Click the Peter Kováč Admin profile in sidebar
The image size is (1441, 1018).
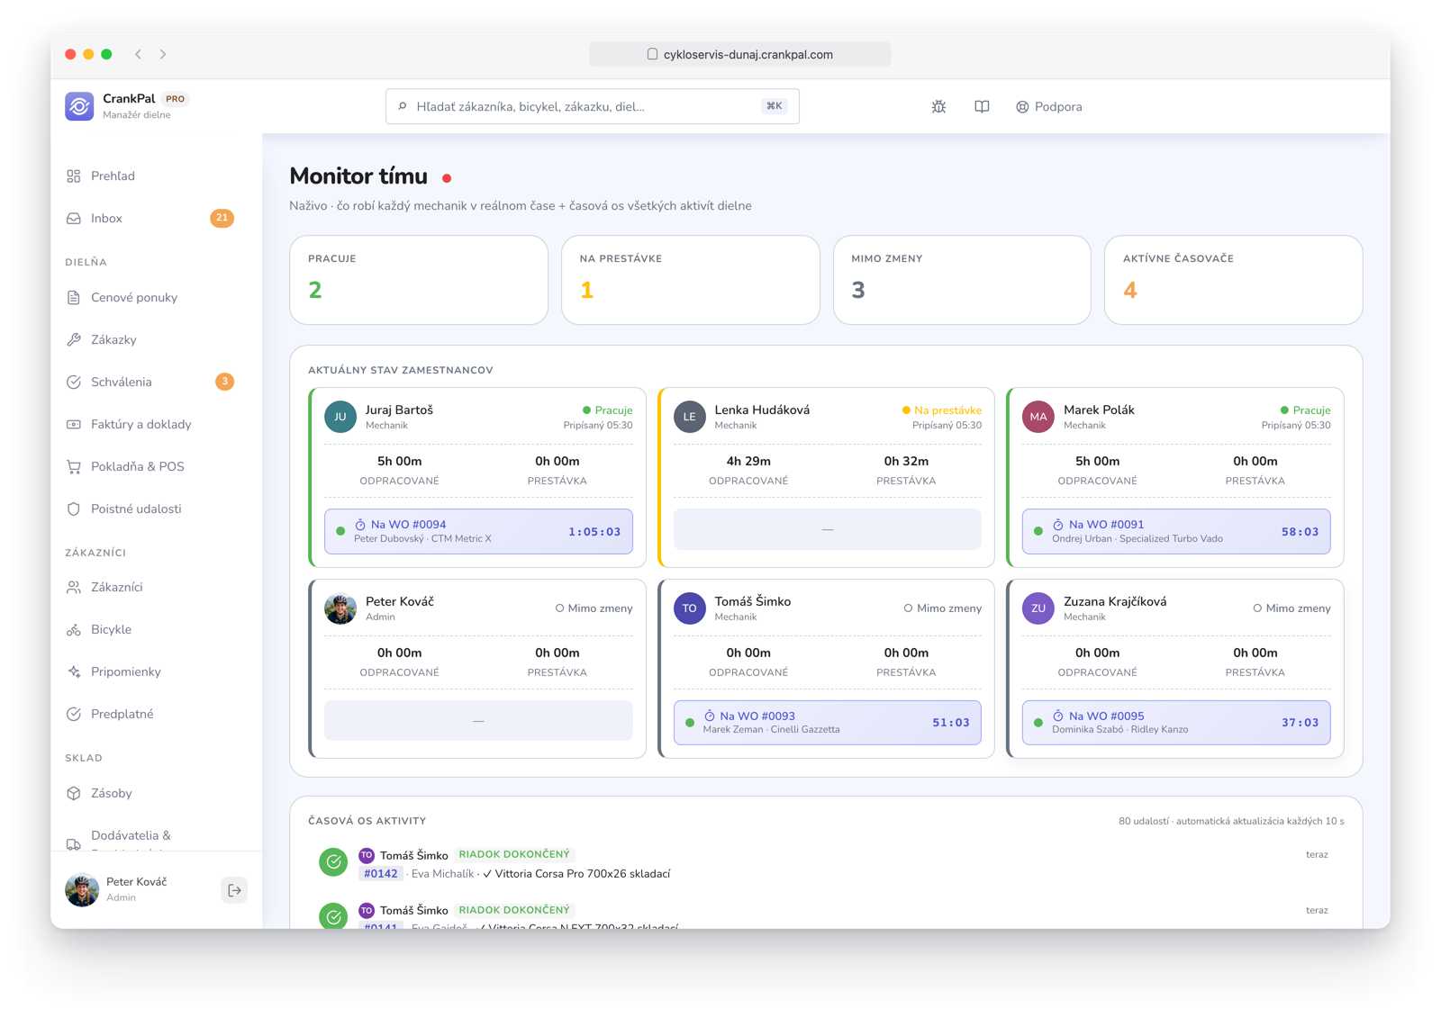coord(137,889)
